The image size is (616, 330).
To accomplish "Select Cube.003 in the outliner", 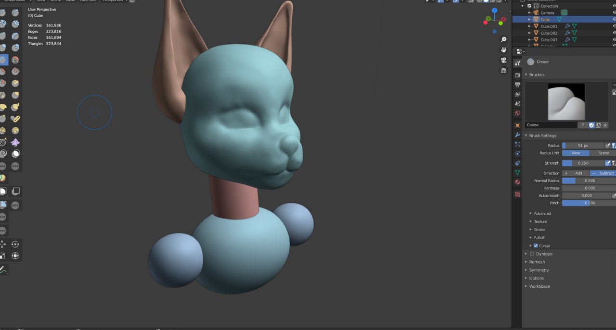I will [x=549, y=39].
